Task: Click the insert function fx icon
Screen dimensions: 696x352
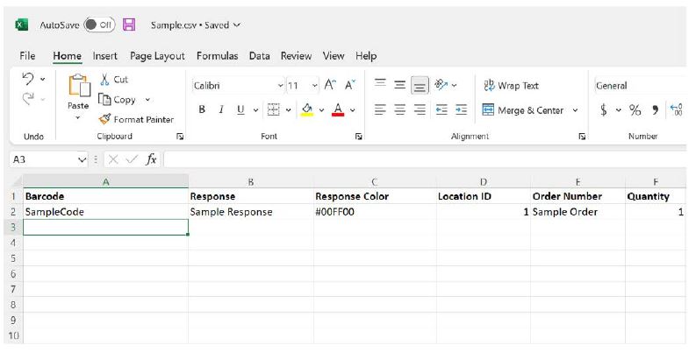Action: point(151,159)
